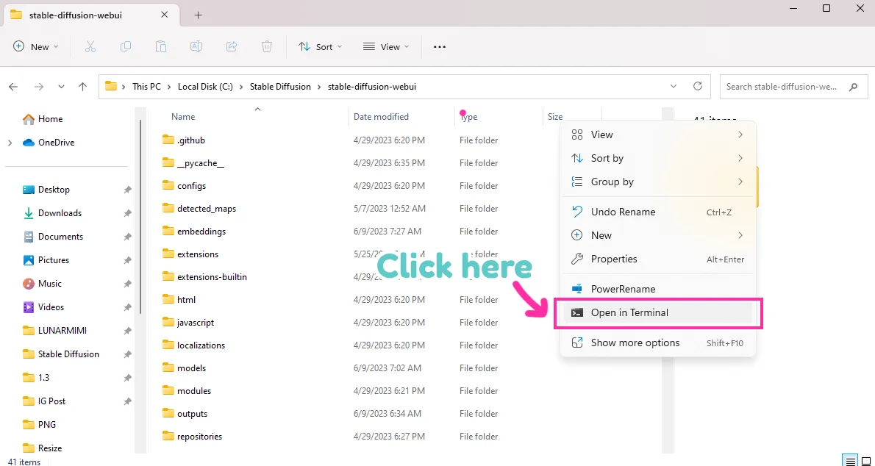Click the Copy icon in toolbar
The width and height of the screenshot is (875, 466).
pos(126,47)
